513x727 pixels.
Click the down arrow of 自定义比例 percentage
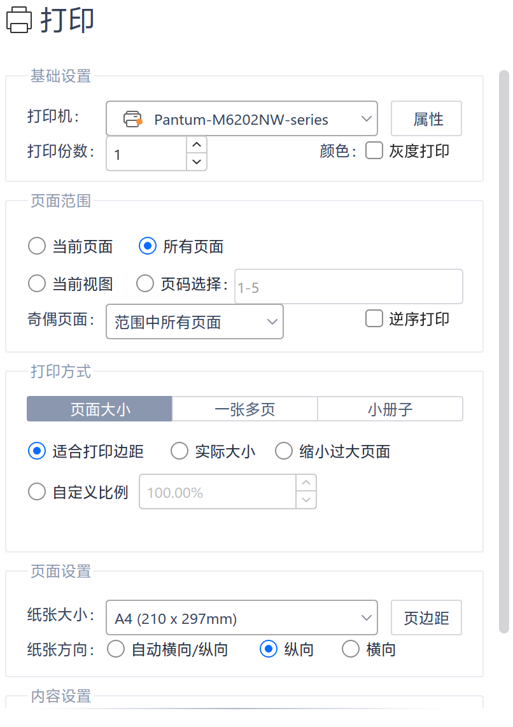coord(306,500)
